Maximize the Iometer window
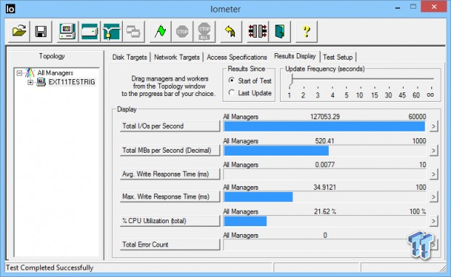The height and width of the screenshot is (277, 451). click(x=413, y=7)
